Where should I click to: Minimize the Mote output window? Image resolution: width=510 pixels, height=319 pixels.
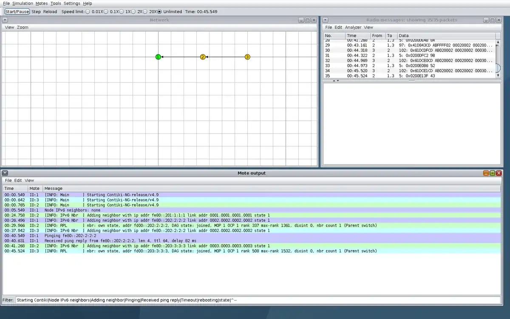[486, 173]
